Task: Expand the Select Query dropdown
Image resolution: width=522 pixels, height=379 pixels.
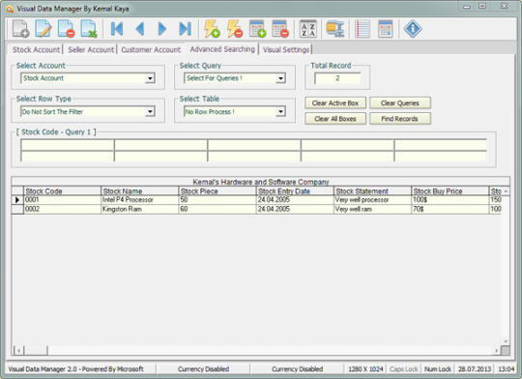Action: 280,78
